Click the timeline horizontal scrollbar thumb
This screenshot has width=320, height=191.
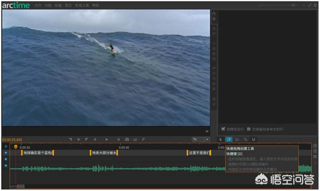(20, 186)
